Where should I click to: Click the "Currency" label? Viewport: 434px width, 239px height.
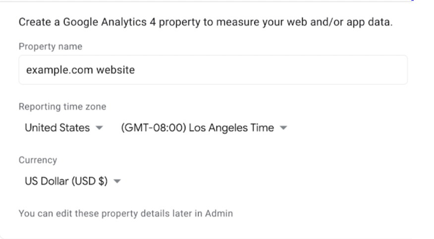pos(38,160)
